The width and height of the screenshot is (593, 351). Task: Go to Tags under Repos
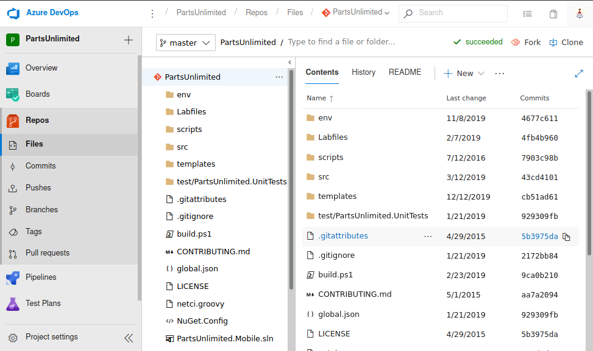[x=34, y=231]
